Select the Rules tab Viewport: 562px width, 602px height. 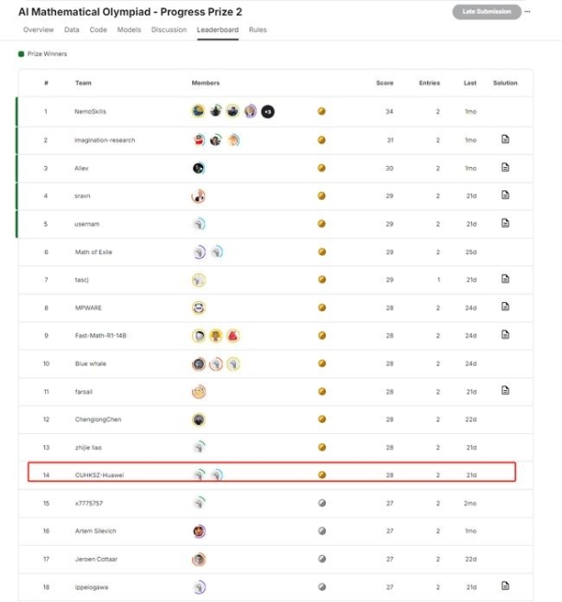pyautogui.click(x=258, y=30)
